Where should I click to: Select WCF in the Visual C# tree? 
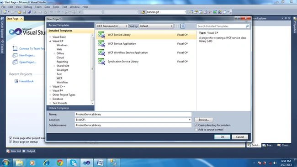point(59,78)
